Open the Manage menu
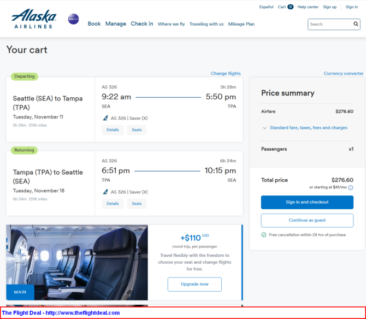Image resolution: width=366 pixels, height=319 pixels. [116, 24]
